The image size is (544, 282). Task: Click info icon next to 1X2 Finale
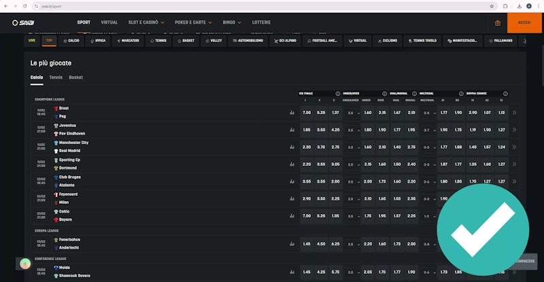coord(337,94)
